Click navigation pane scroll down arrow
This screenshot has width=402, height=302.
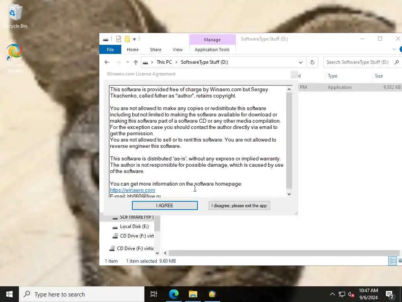click(157, 253)
